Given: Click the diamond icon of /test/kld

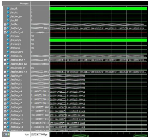Looking at the screenshot, I should [x=8, y=20].
